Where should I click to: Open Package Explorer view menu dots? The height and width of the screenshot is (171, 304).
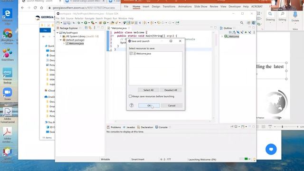(95, 28)
